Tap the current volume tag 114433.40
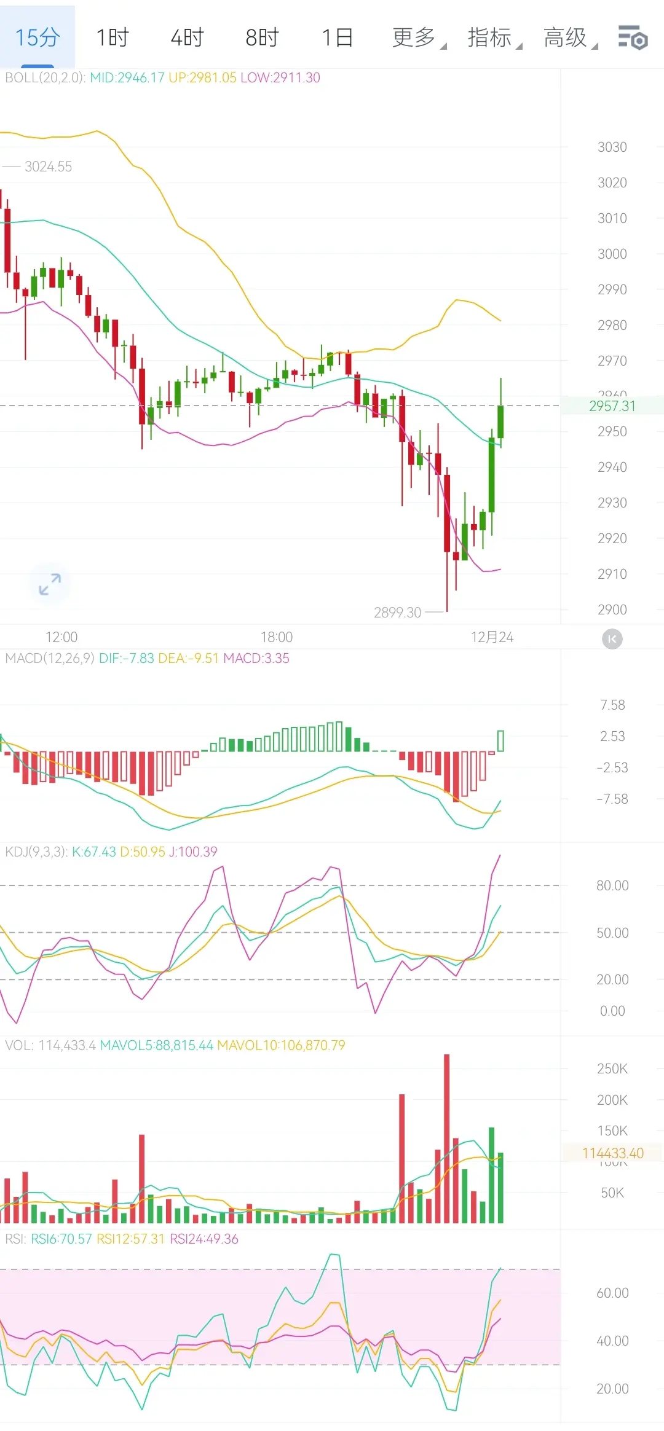 coord(612,1153)
